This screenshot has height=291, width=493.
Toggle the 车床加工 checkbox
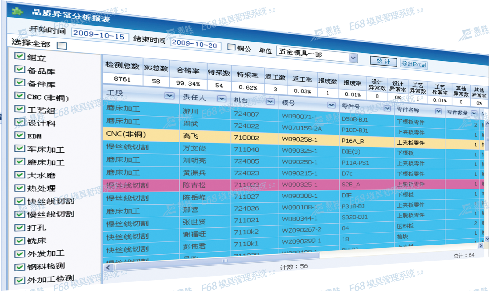click(20, 148)
